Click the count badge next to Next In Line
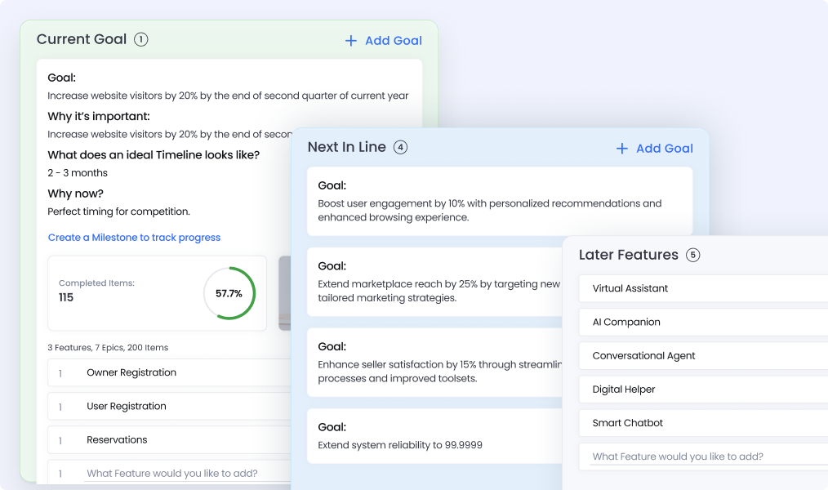 point(400,147)
